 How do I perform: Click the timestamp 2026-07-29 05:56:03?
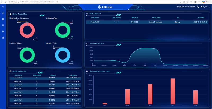pos(73,100)
